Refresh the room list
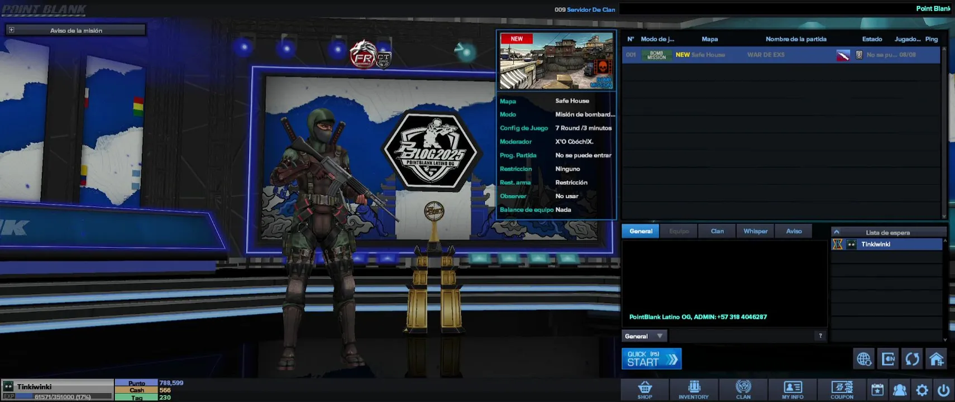 [912, 359]
